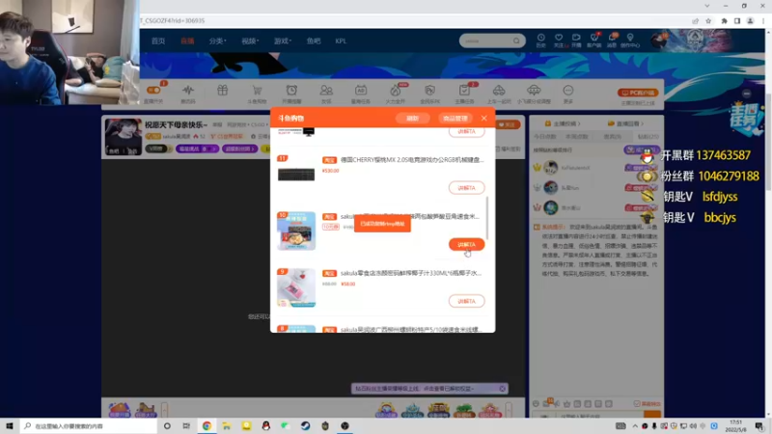
Task: Close the 斗鱼购物 shopping dialog
Action: coord(484,118)
